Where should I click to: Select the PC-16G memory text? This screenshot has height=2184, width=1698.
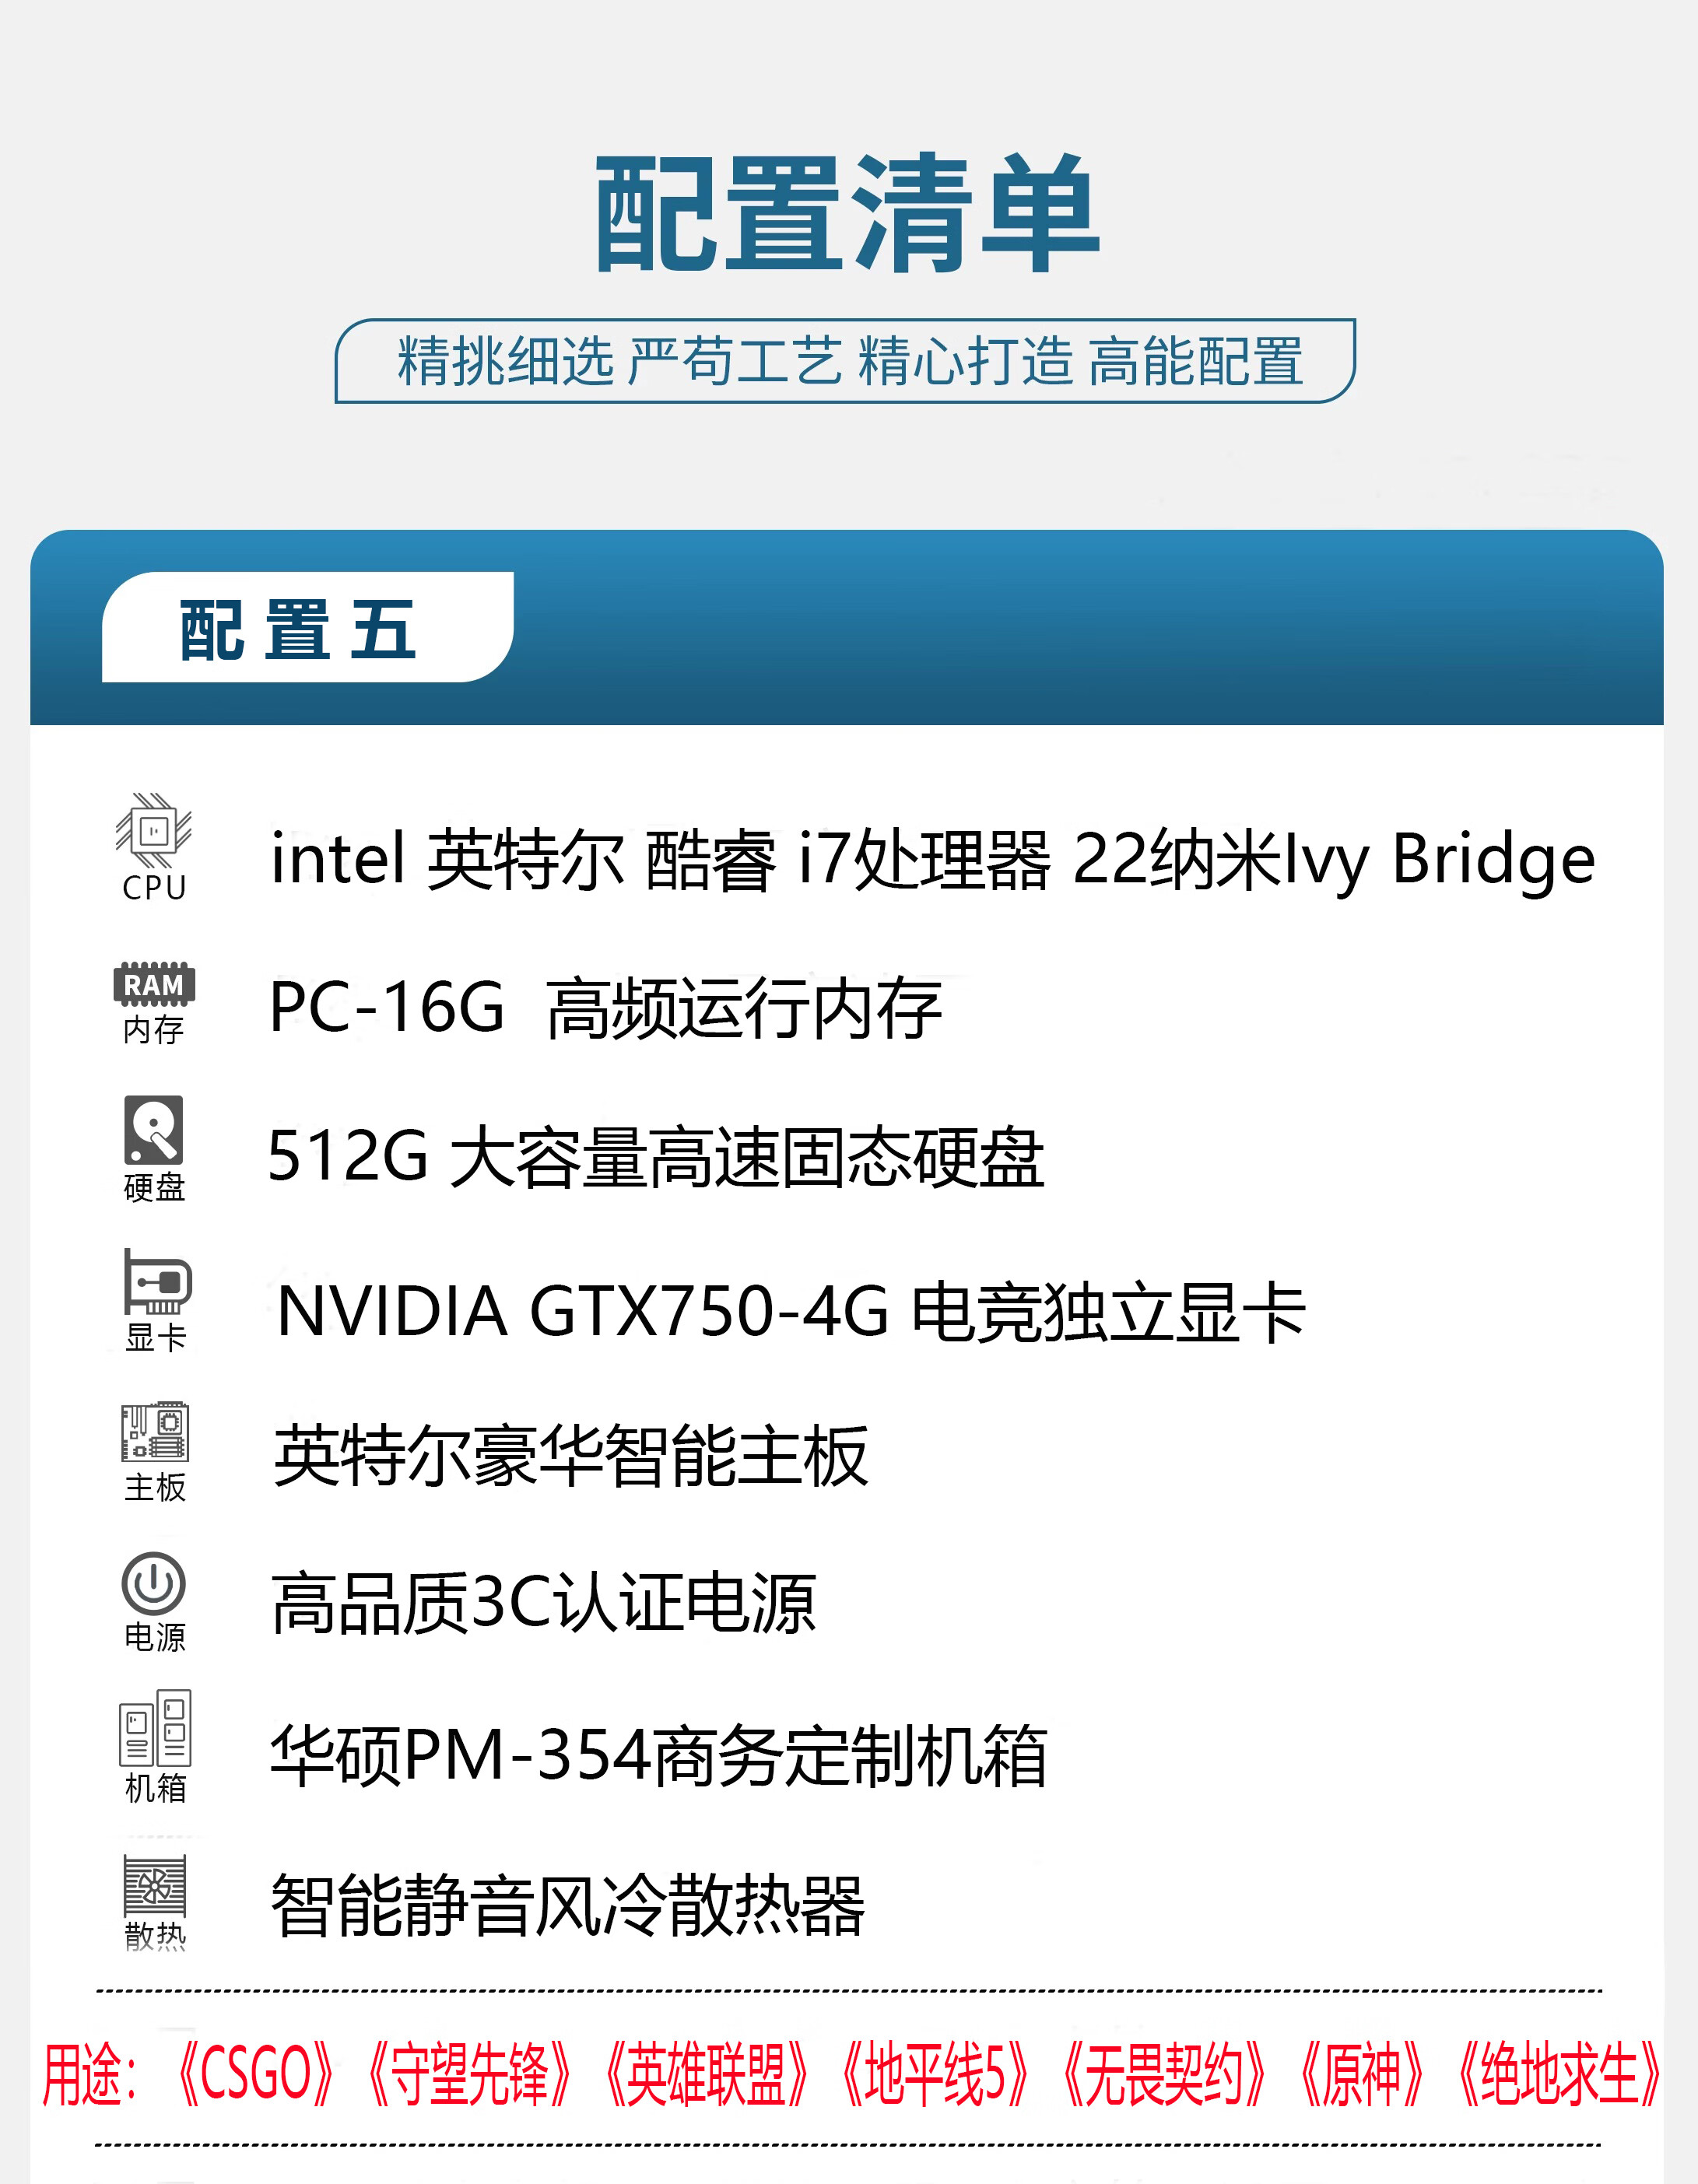click(x=605, y=1008)
